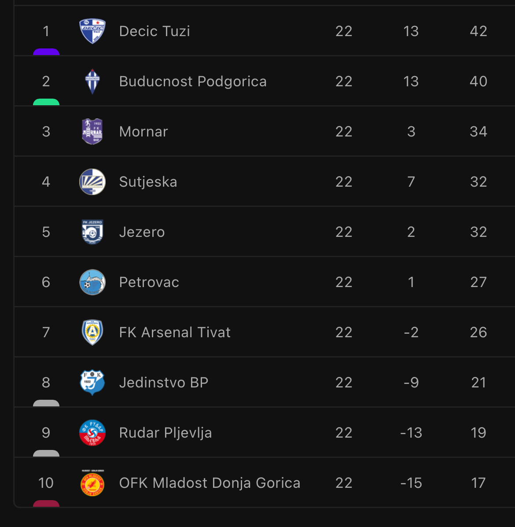Click the OFK Mladost Donja Gorica name
The image size is (515, 527).
210,483
